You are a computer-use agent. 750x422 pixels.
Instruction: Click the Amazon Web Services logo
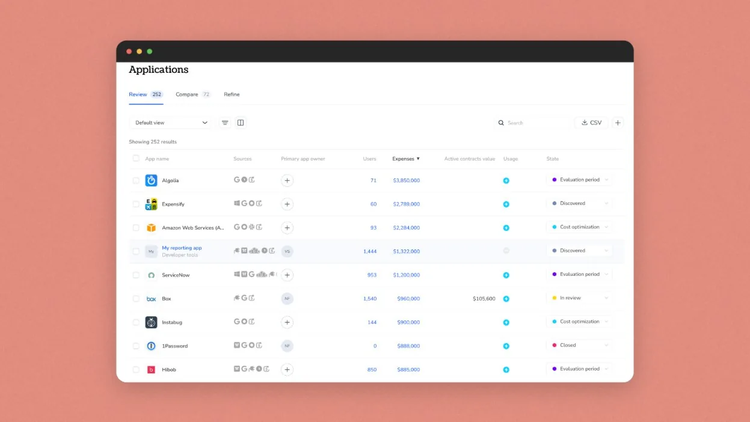tap(151, 228)
